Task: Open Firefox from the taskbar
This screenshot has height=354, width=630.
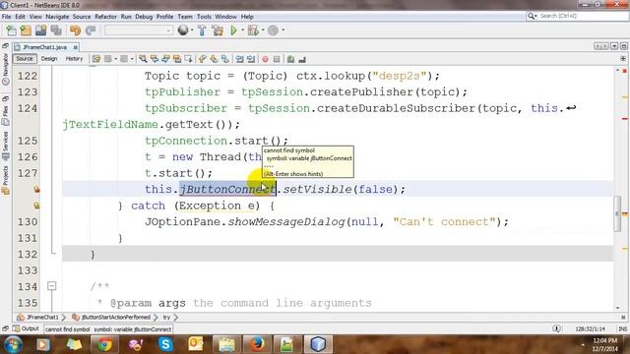Action: (256, 344)
